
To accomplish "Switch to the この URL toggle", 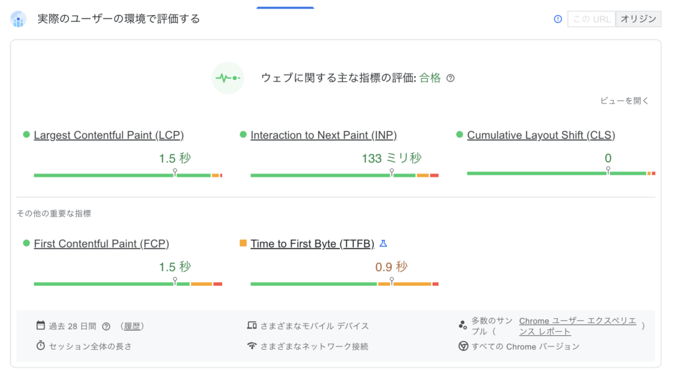I will (592, 19).
